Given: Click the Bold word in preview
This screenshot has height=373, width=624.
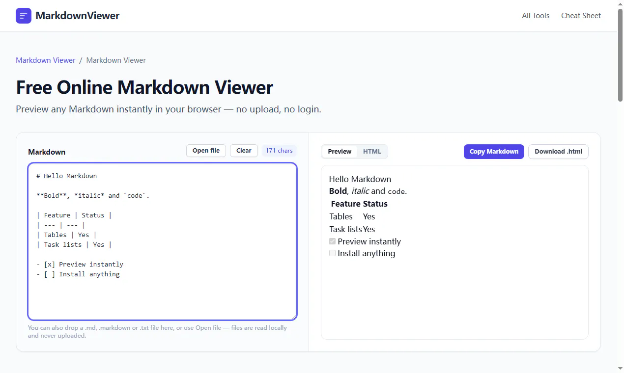Looking at the screenshot, I should [338, 191].
